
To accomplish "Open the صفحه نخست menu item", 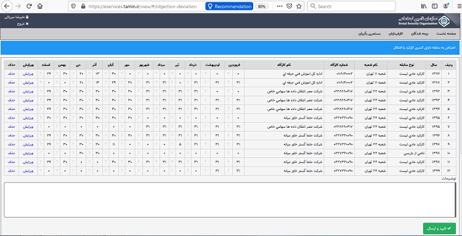I will pyautogui.click(x=446, y=34).
